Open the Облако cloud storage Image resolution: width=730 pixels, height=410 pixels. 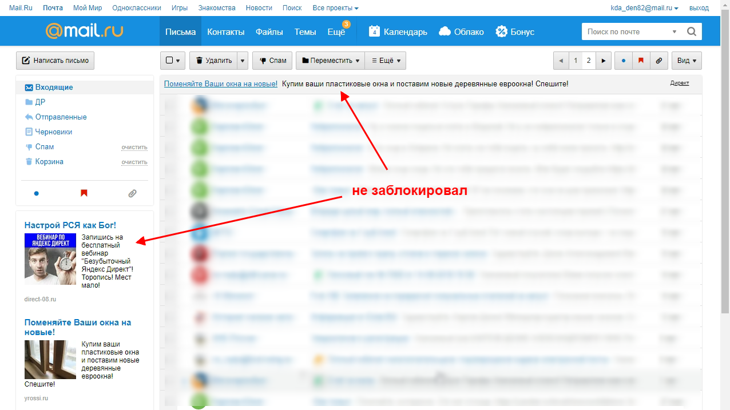click(x=461, y=31)
